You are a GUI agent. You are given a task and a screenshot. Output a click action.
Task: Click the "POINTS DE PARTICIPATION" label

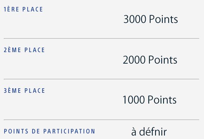50,131
